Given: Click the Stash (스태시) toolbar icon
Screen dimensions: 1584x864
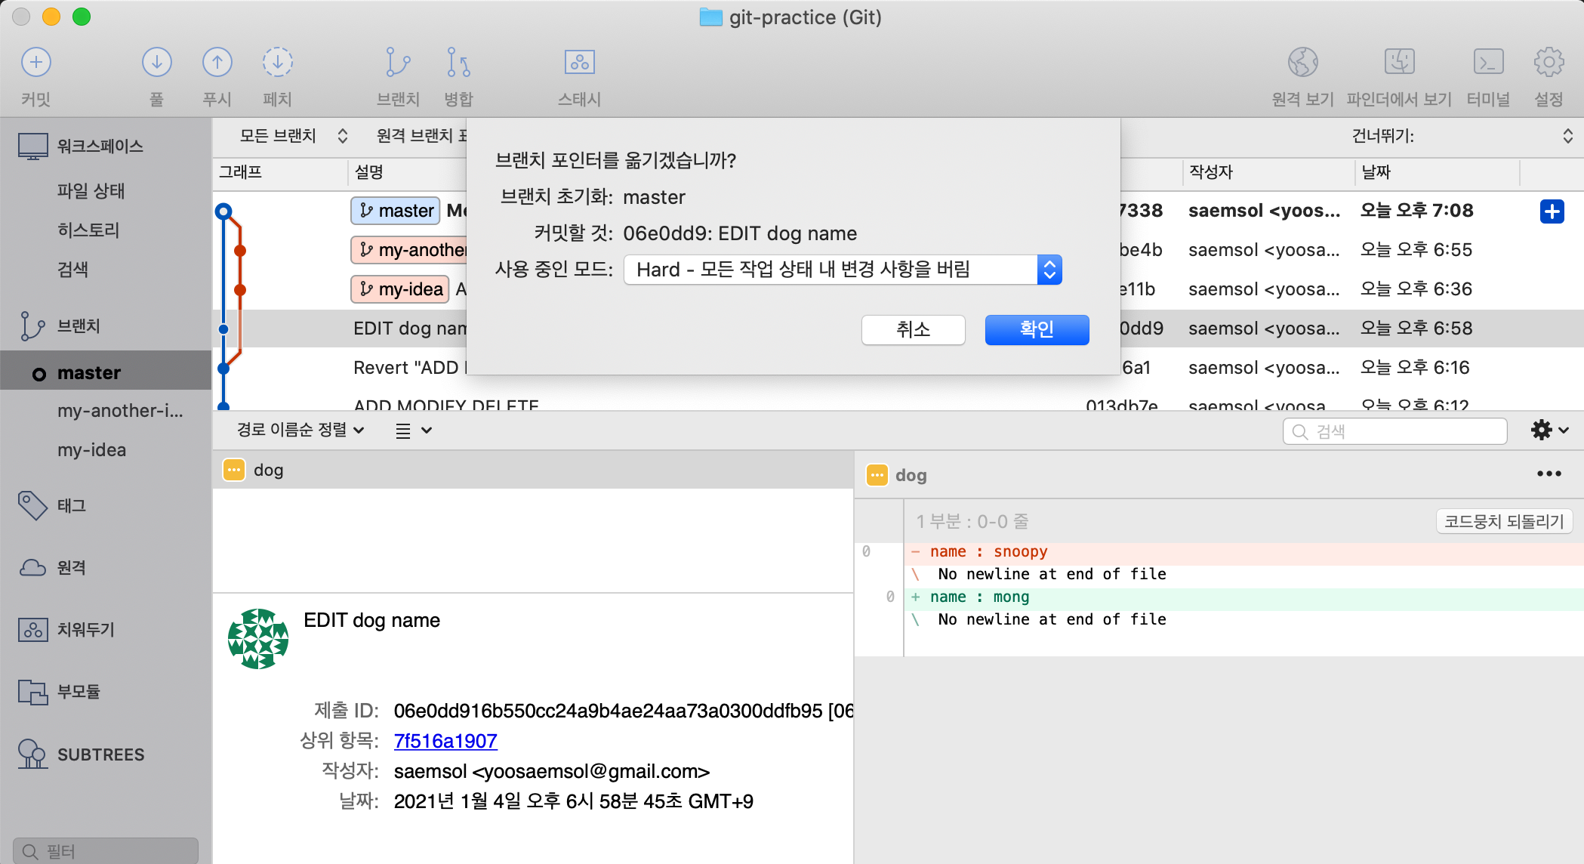Looking at the screenshot, I should coord(579,62).
